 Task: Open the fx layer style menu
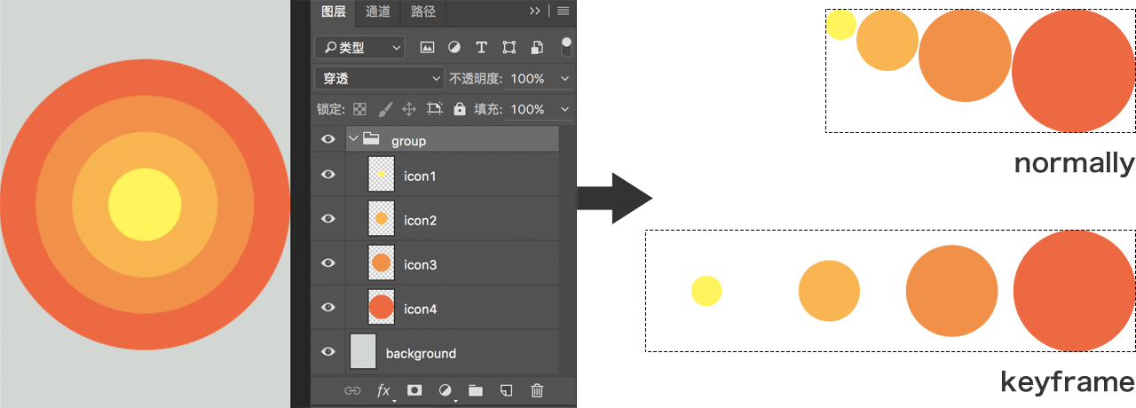pyautogui.click(x=383, y=390)
